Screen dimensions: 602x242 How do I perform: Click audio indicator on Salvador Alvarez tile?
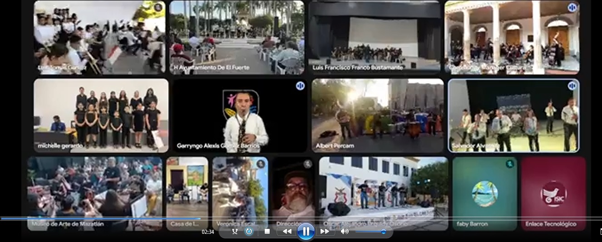pos(572,86)
